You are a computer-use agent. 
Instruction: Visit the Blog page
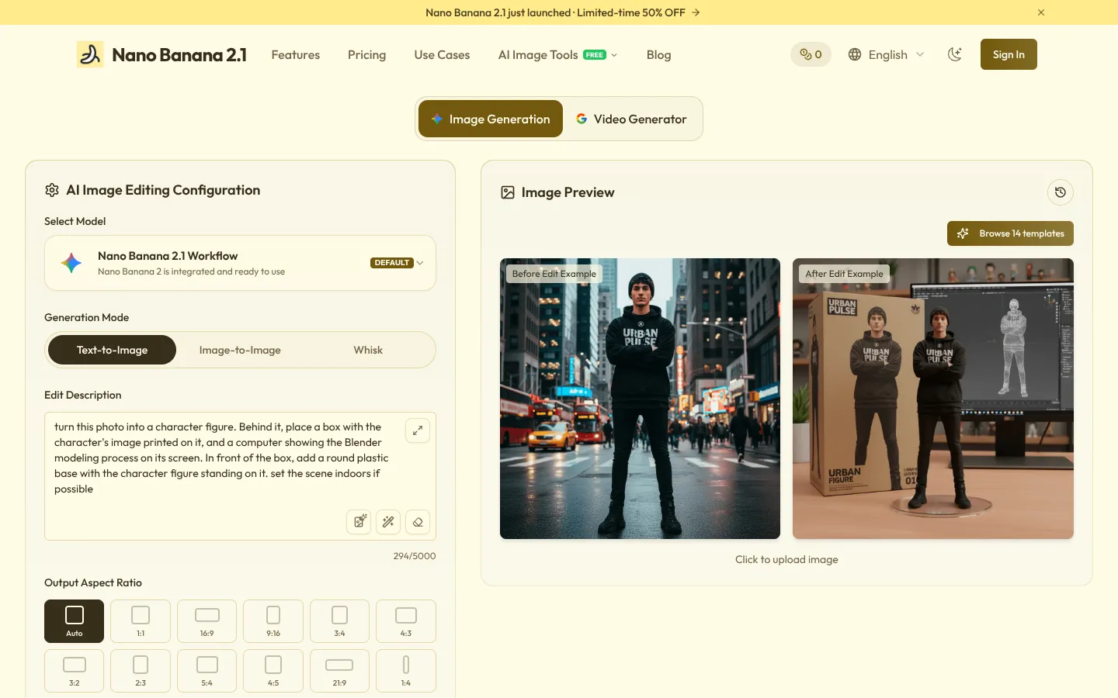[658, 54]
